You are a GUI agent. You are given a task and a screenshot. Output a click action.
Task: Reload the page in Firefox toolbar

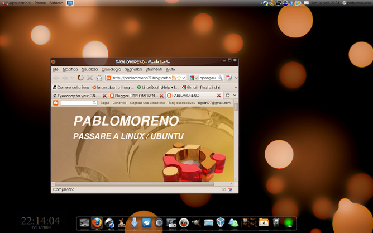[80, 78]
